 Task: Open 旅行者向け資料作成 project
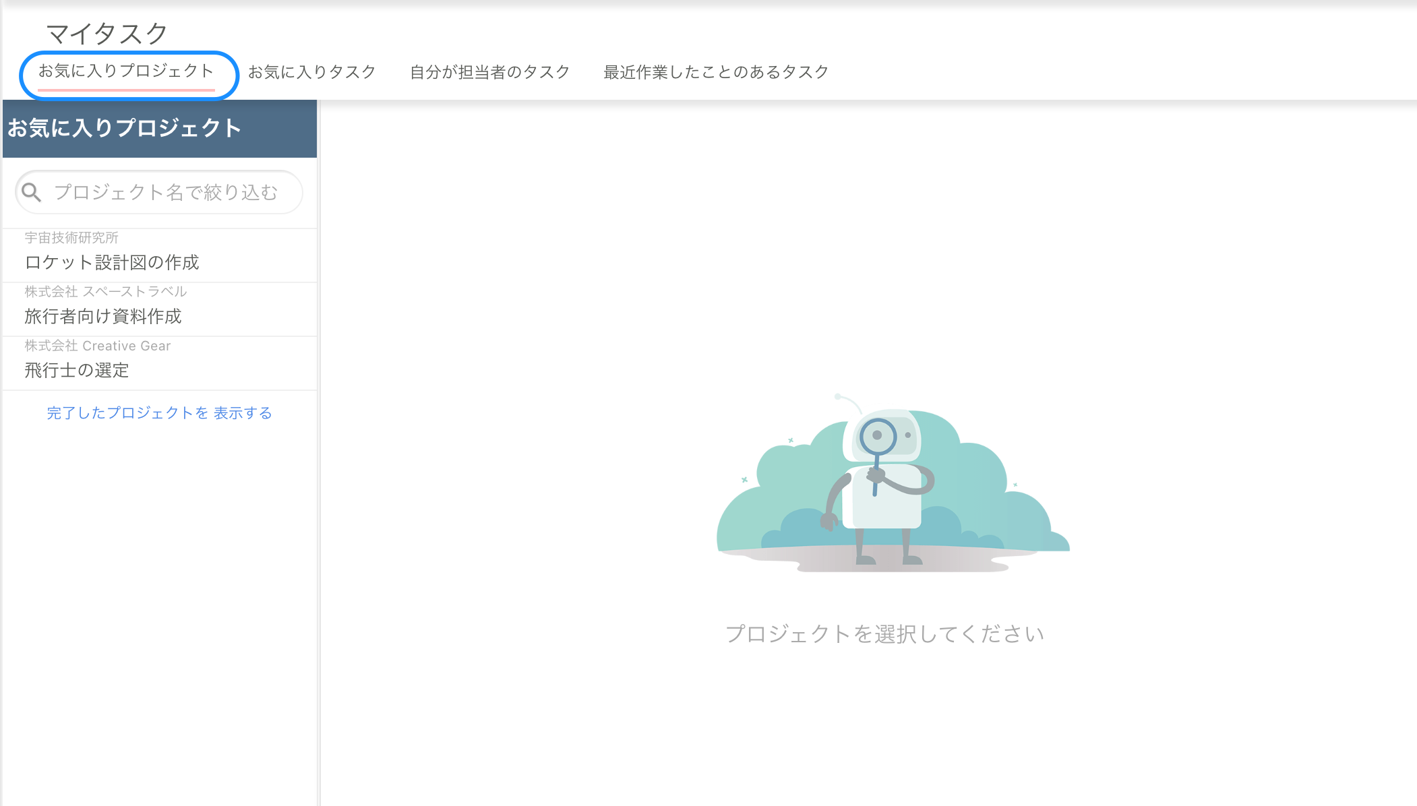click(103, 316)
